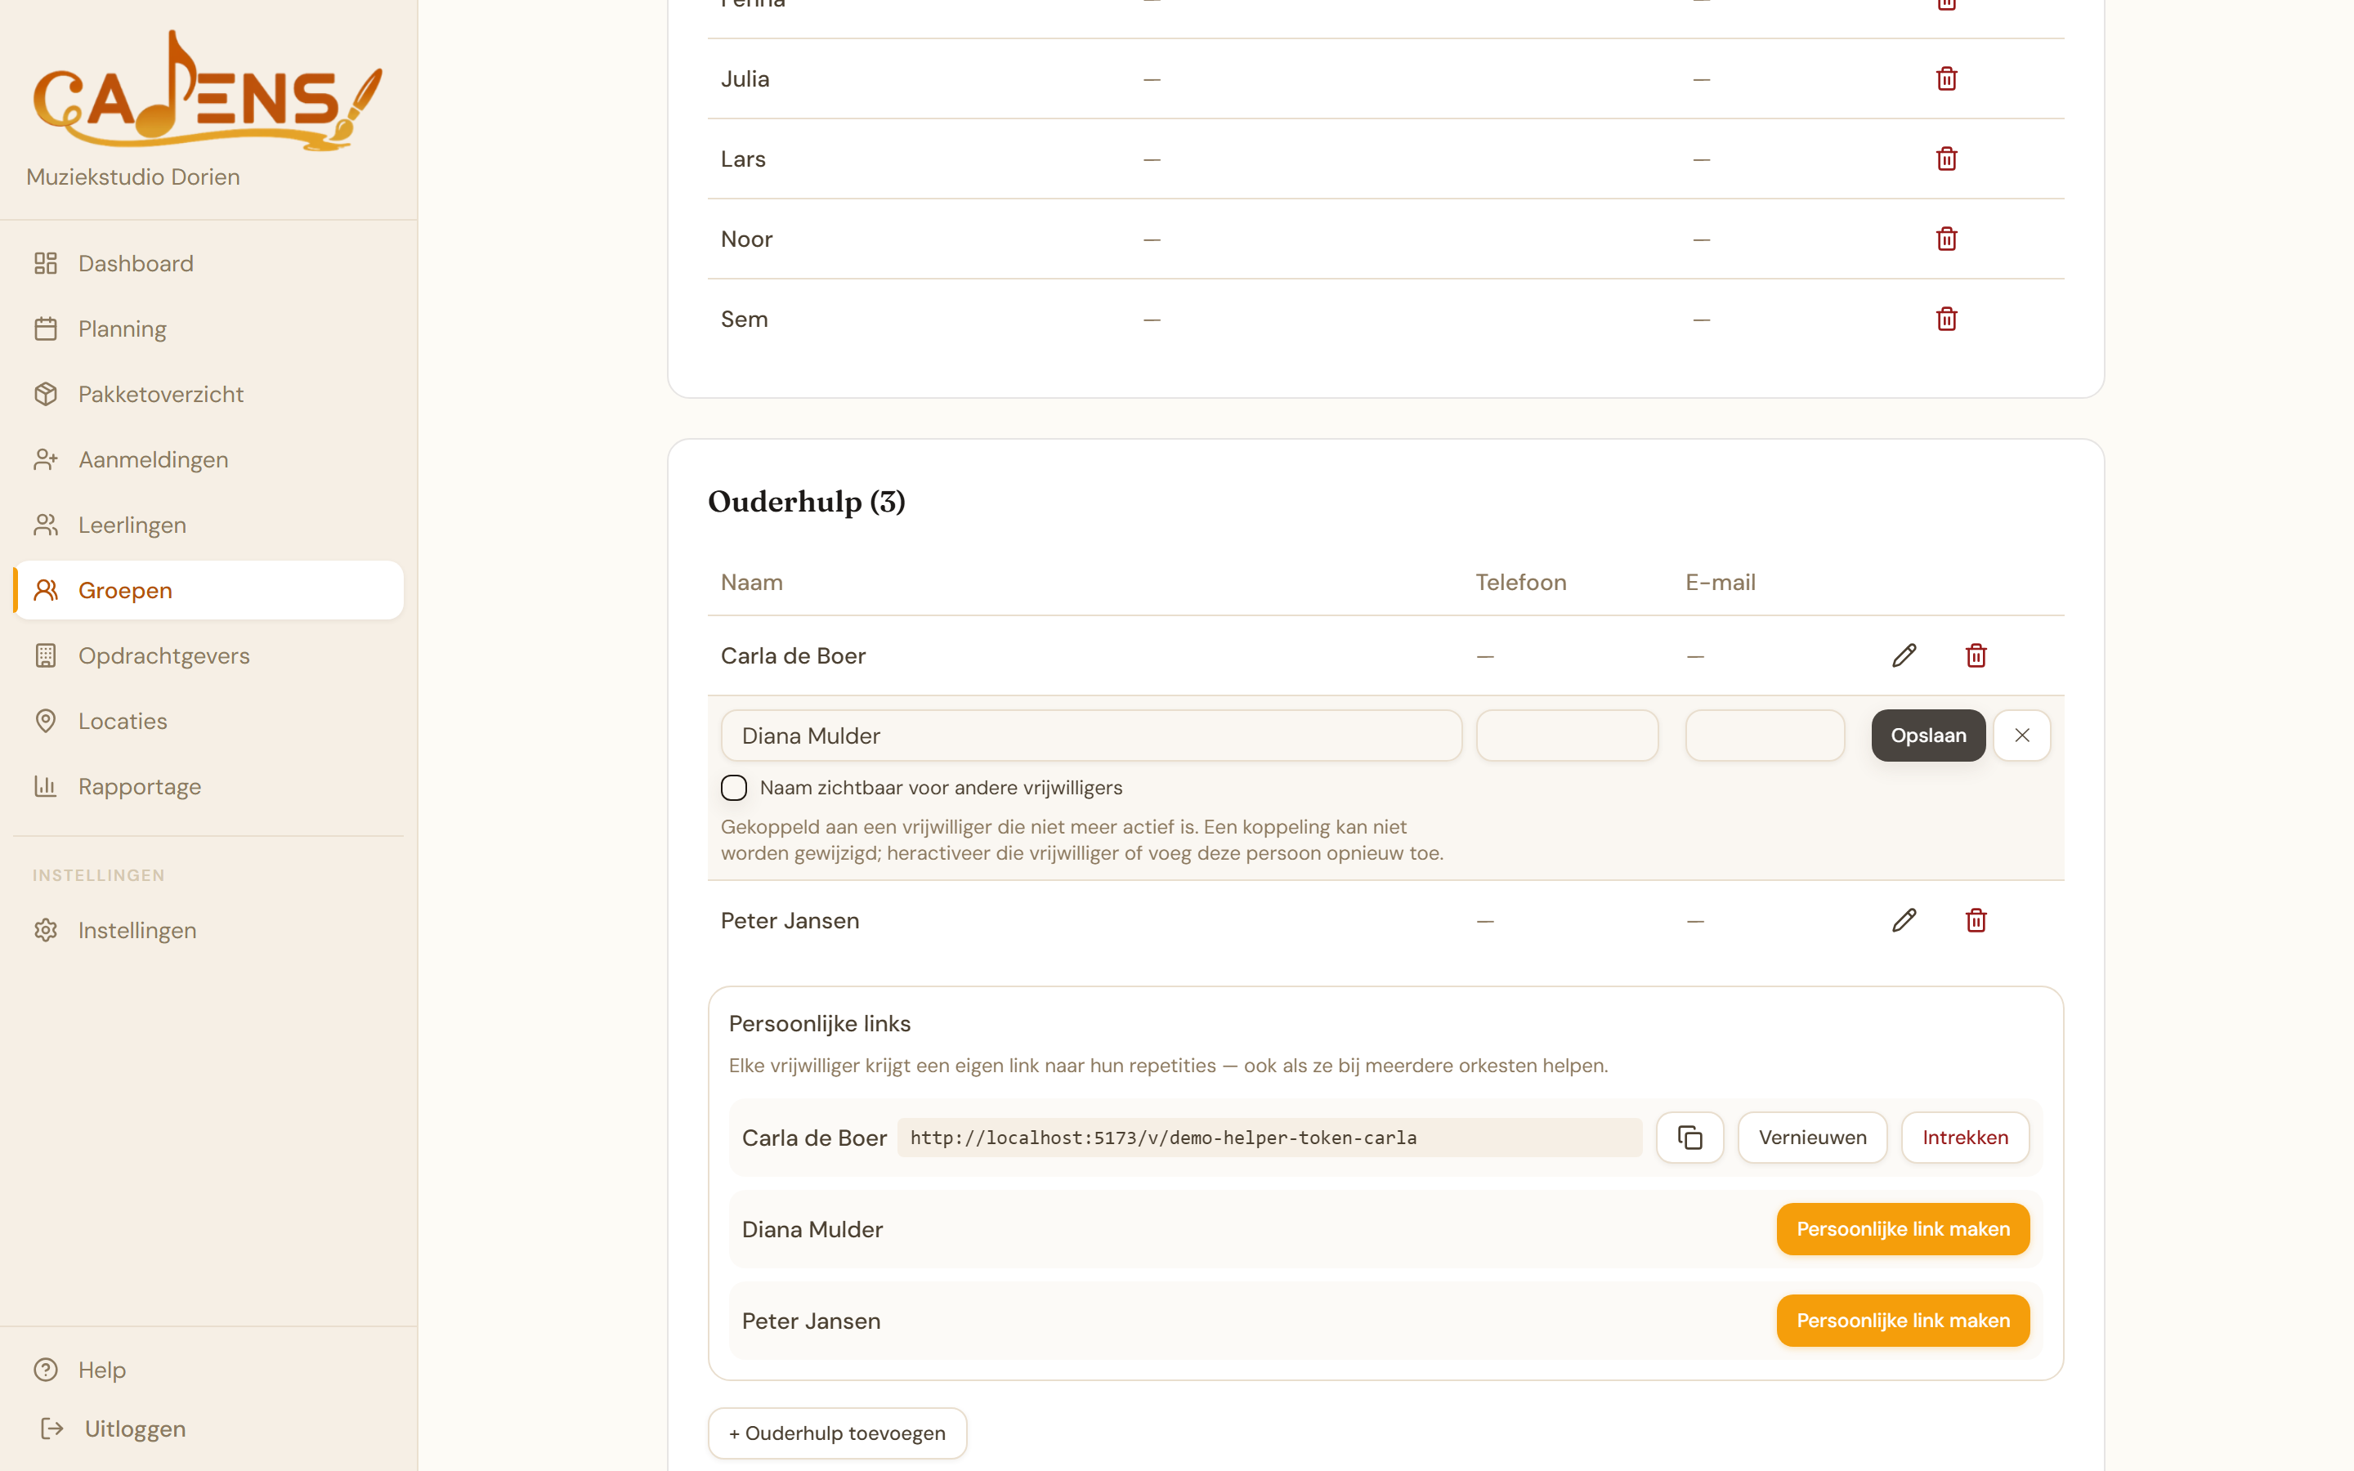Viewport: 2354px width, 1471px height.
Task: Click Vernieuwen for Carla de Boer's link
Action: tap(1812, 1138)
